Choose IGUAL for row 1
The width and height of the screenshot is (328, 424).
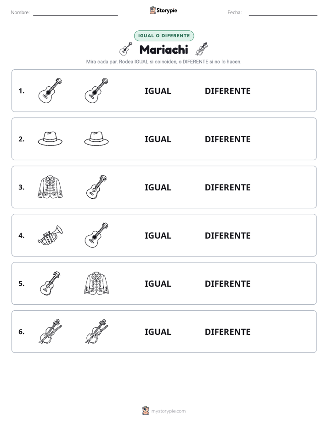tap(158, 91)
